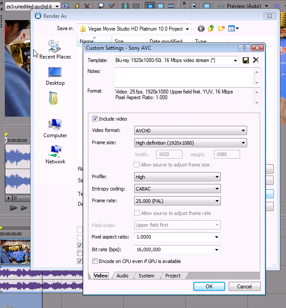Open Computer in Render As sidebar

coord(55,128)
